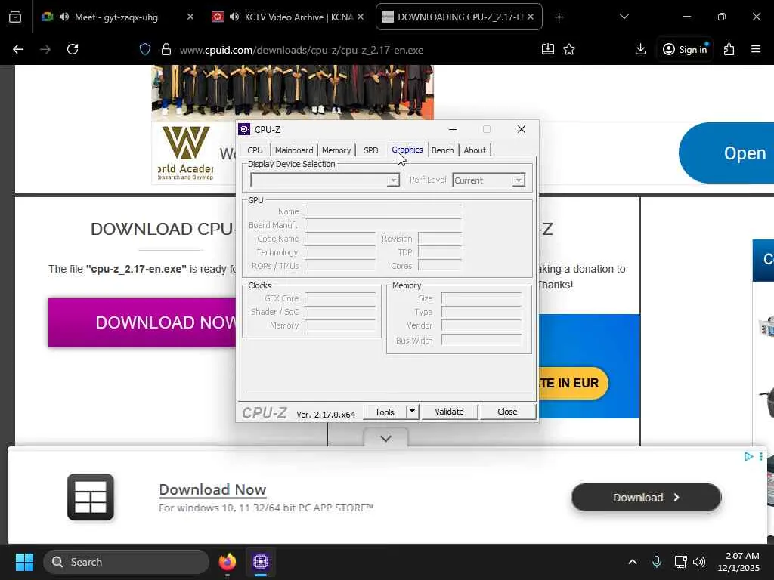Open the browser extensions menu
Viewport: 774px width, 580px height.
[729, 49]
